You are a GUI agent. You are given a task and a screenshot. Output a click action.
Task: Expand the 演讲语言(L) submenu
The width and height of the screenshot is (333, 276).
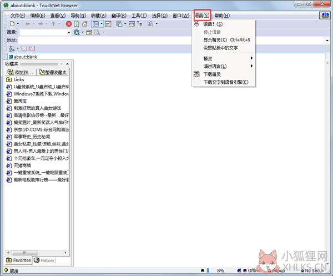tap(251, 66)
